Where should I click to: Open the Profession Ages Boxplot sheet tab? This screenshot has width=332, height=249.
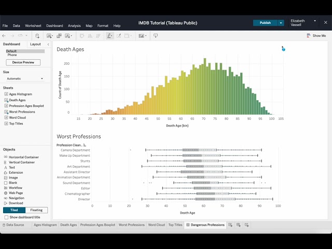pyautogui.click(x=98, y=225)
